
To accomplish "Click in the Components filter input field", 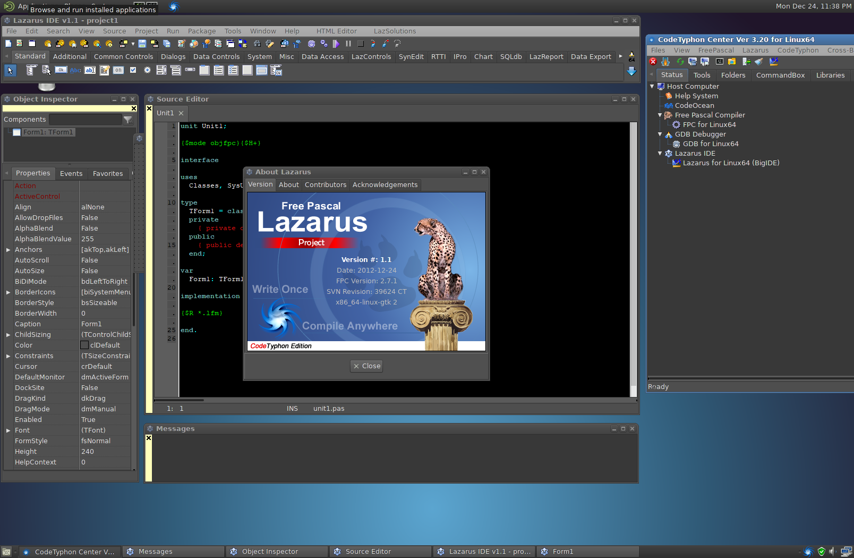I will tap(86, 120).
